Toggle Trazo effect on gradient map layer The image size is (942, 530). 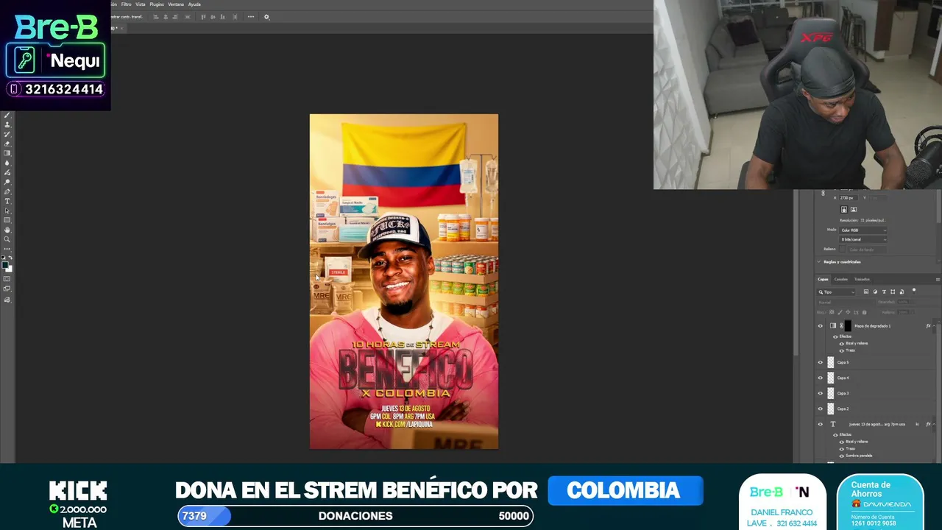841,350
